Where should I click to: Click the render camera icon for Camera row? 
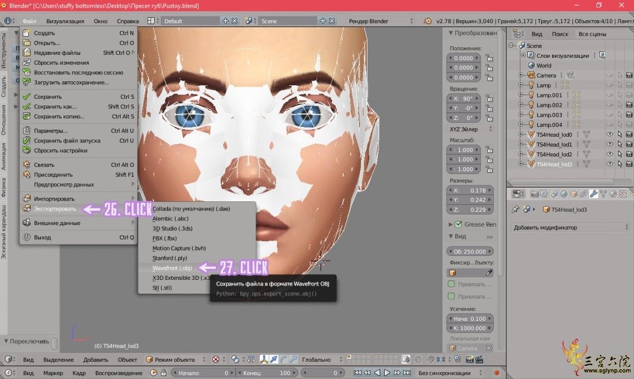629,75
